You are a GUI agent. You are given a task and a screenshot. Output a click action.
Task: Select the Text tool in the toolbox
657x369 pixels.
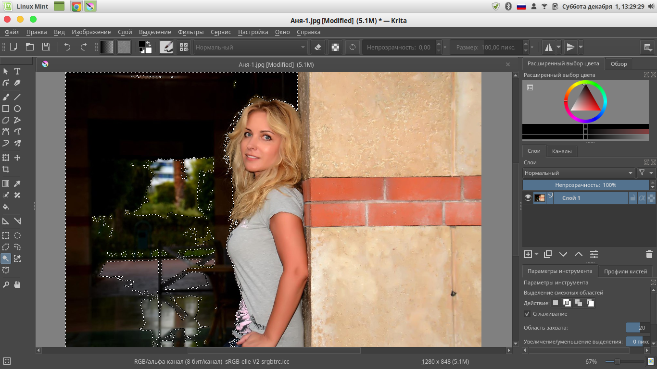(x=17, y=71)
